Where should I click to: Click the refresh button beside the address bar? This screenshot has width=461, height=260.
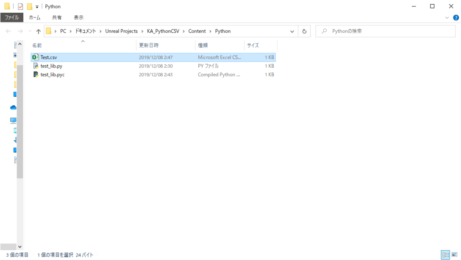click(x=304, y=31)
